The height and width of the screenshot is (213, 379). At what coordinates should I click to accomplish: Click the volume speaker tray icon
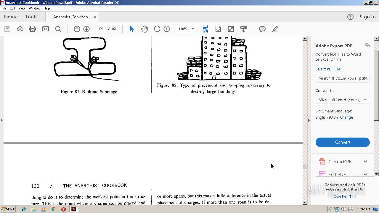[x=343, y=209]
